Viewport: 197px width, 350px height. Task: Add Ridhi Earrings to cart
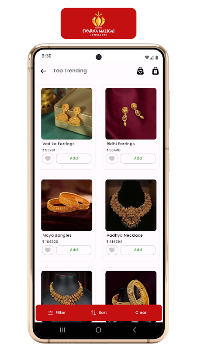138,158
